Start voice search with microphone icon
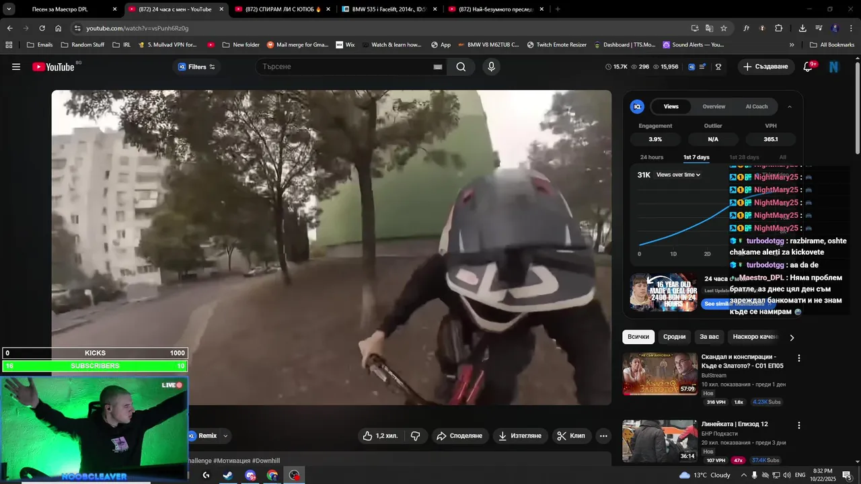 point(492,67)
